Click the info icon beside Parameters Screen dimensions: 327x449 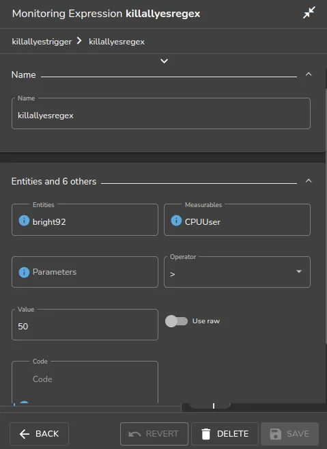coord(24,272)
